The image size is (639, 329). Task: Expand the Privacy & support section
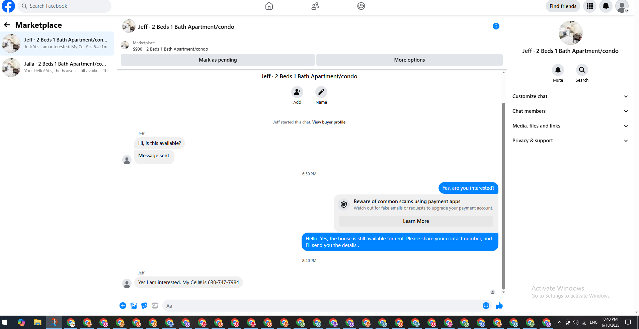(570, 141)
